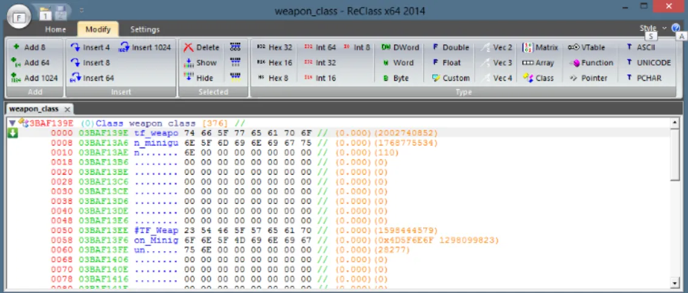Click the Add 64 bytes button

[31, 62]
